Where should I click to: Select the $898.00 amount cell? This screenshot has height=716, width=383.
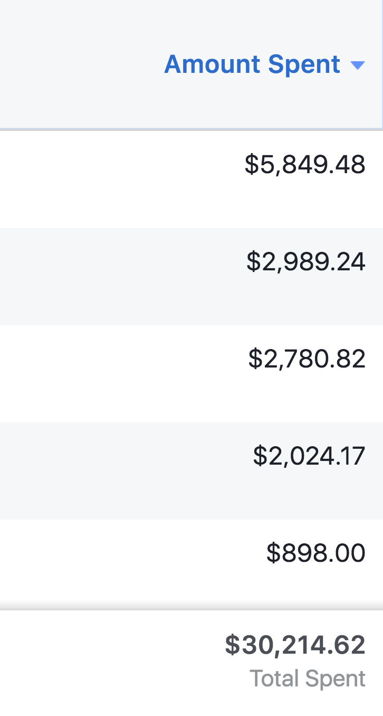pos(315,553)
